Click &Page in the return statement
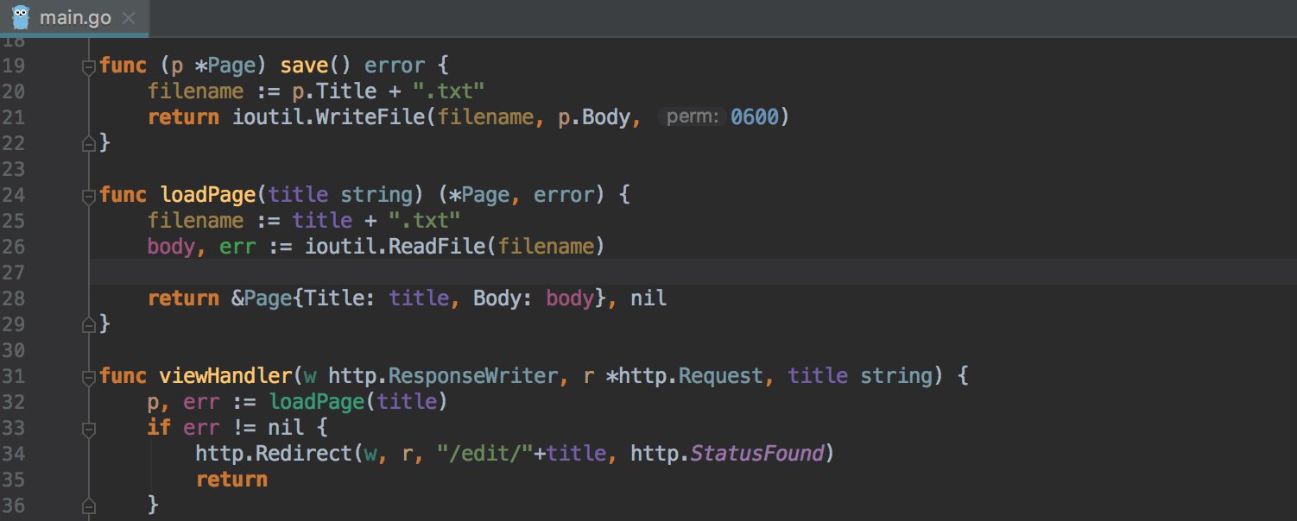1297x521 pixels. pyautogui.click(x=263, y=298)
